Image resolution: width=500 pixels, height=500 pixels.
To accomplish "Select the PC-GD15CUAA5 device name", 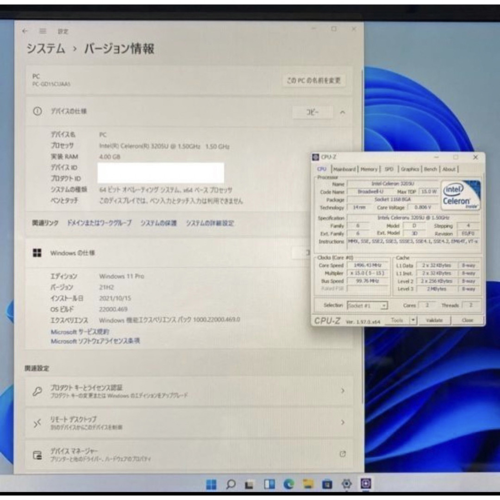I will tap(51, 84).
